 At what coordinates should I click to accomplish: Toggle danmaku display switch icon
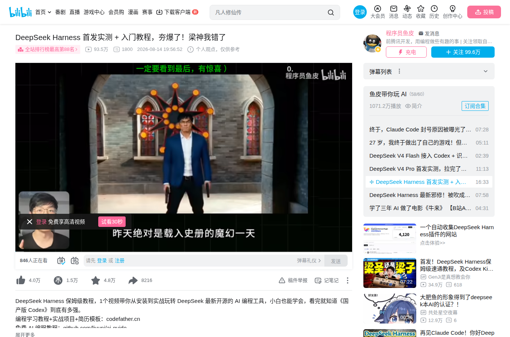point(61,261)
